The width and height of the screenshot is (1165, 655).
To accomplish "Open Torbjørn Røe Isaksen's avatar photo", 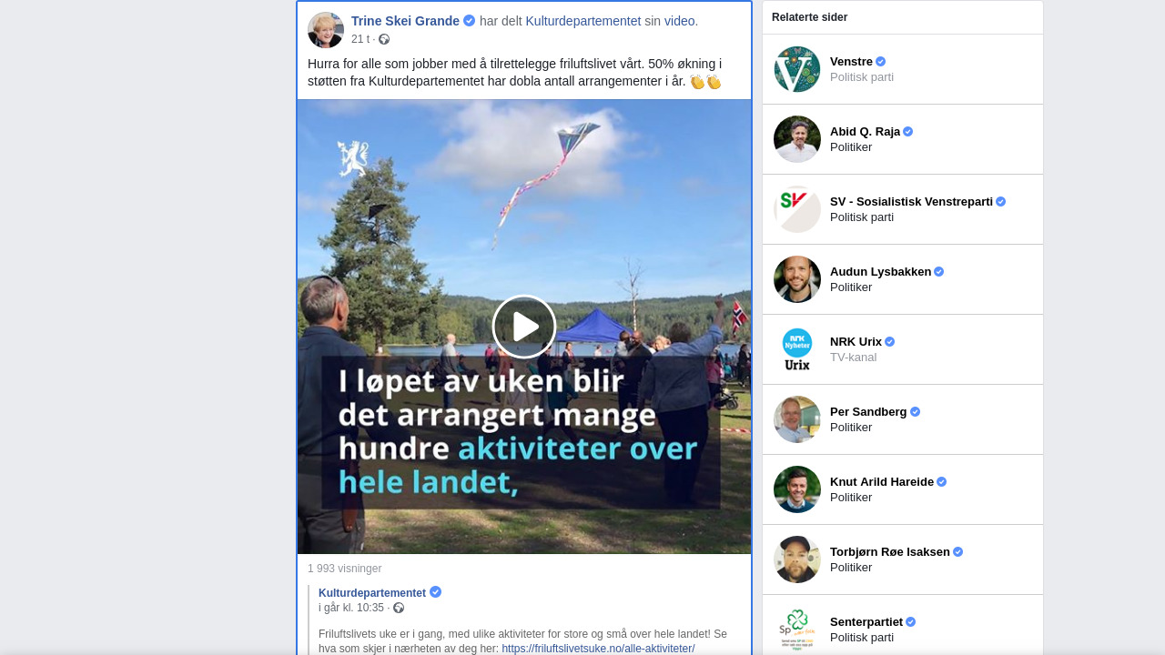I will coord(797,559).
